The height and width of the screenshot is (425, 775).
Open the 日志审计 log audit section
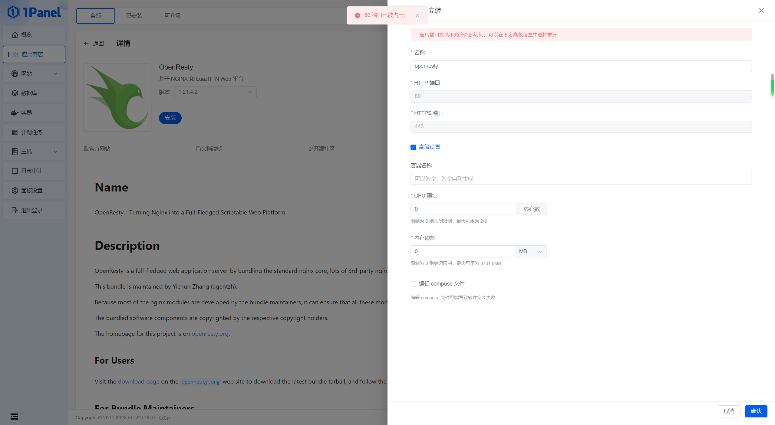click(31, 171)
